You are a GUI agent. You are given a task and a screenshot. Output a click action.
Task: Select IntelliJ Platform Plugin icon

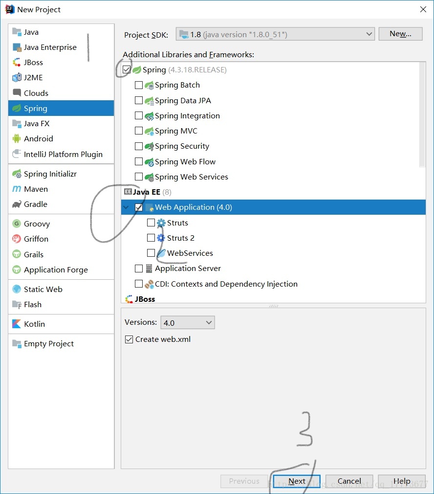[16, 154]
